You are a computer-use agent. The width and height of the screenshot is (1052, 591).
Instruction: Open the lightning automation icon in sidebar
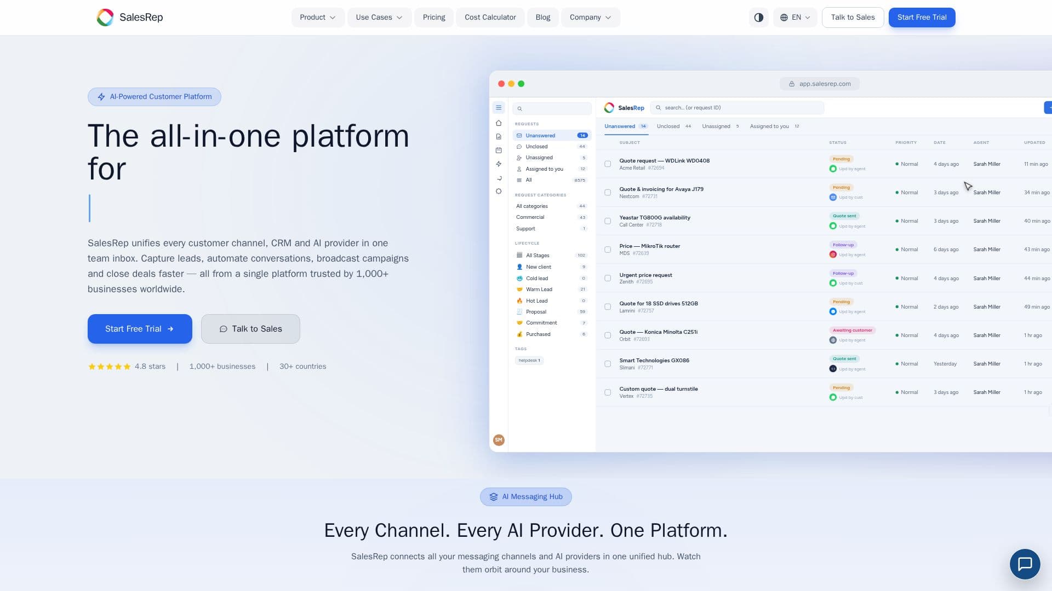point(499,164)
